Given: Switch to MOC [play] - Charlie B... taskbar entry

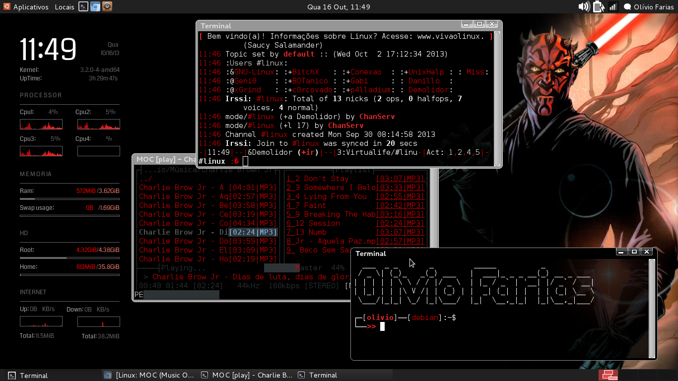Looking at the screenshot, I should pos(247,375).
